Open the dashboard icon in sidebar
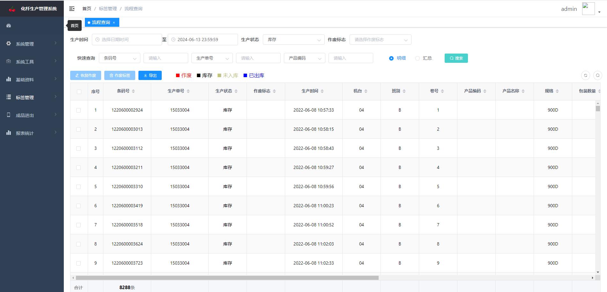The height and width of the screenshot is (292, 607). pyautogui.click(x=9, y=26)
